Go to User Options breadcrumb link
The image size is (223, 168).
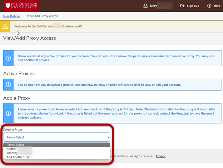[x=11, y=16]
